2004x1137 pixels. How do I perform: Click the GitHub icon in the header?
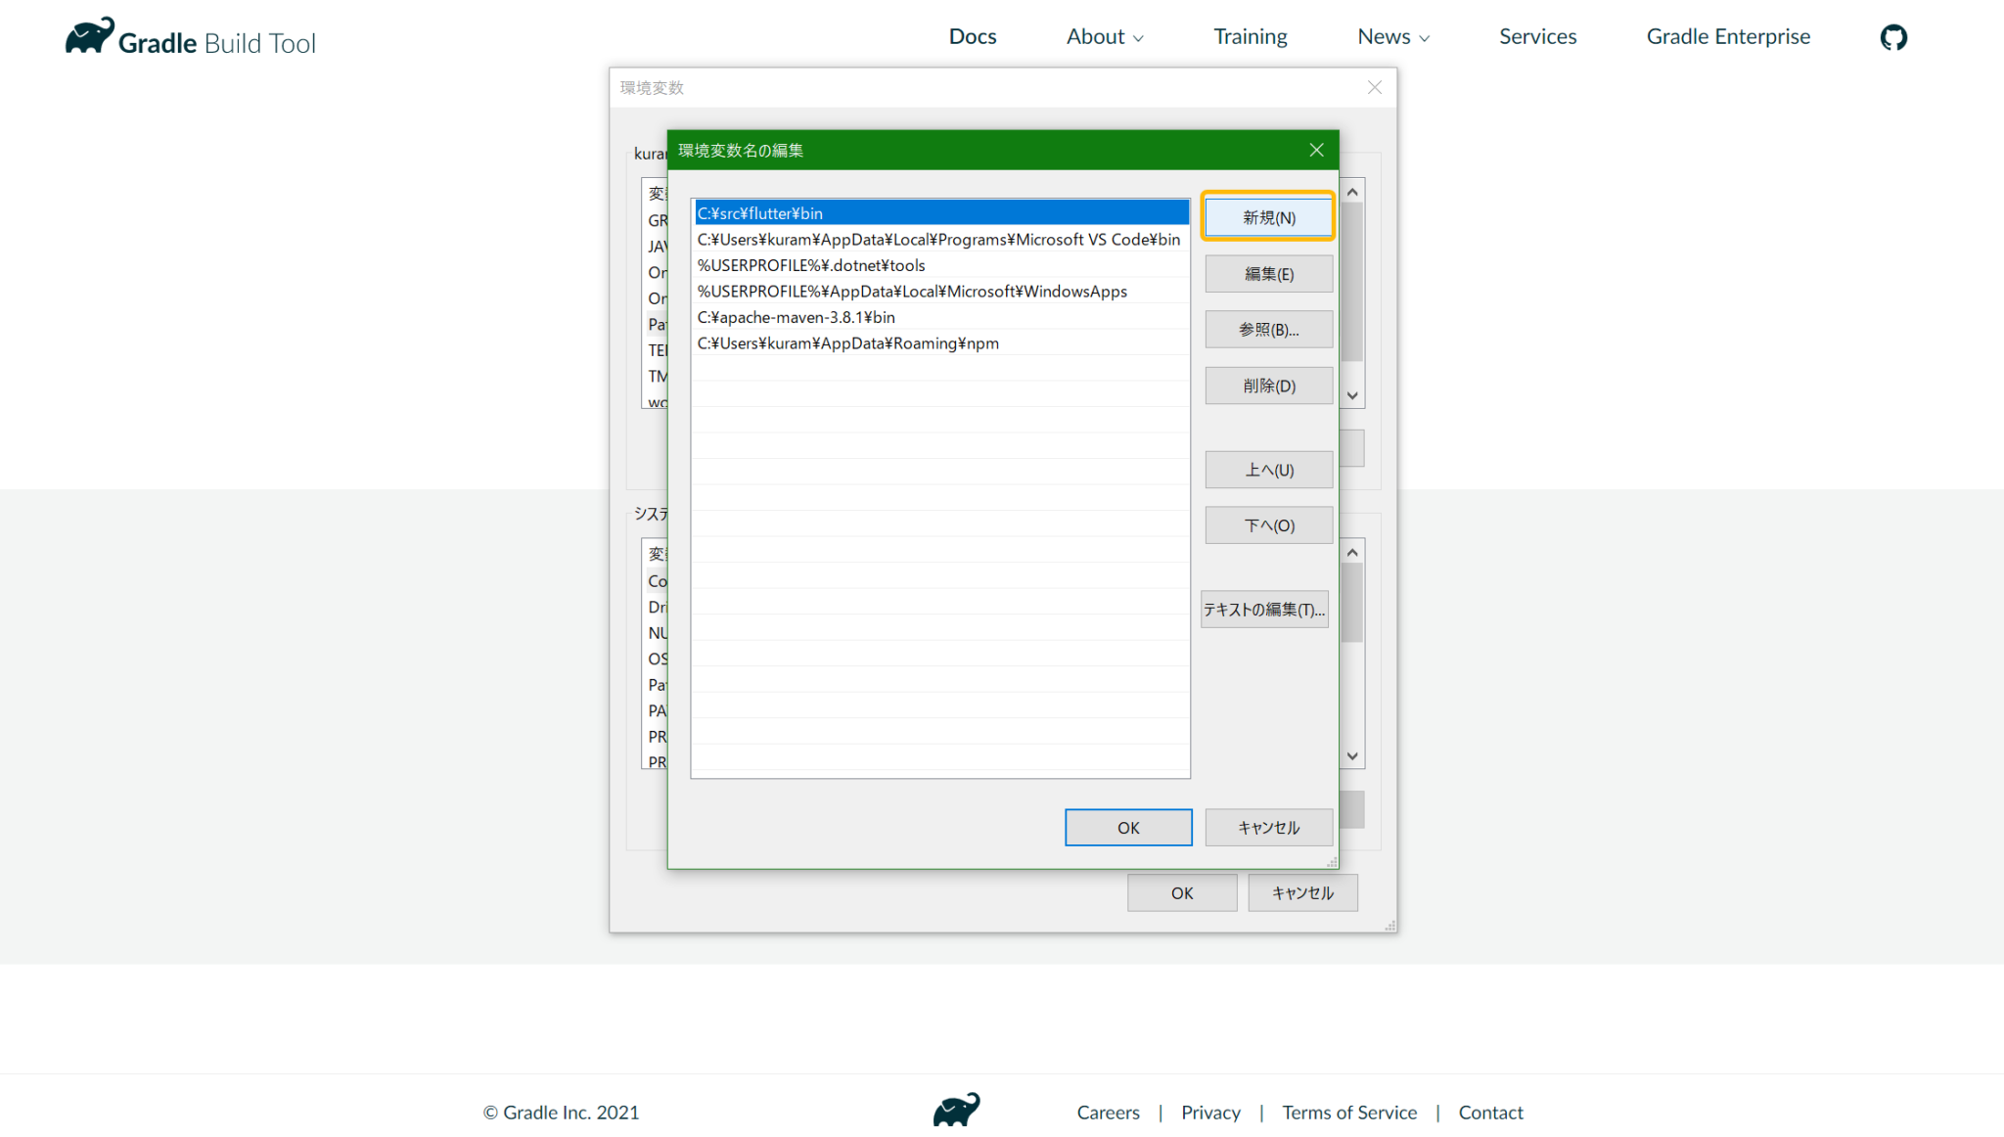(x=1892, y=36)
